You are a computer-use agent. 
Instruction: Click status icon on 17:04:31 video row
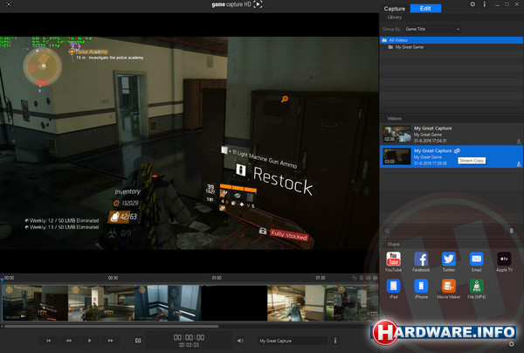(519, 142)
